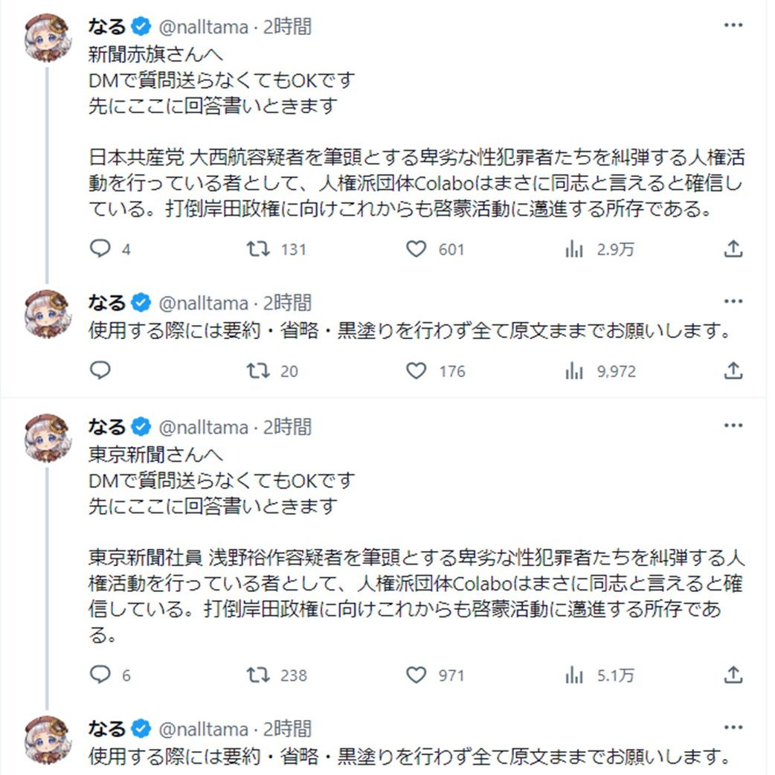Screen dimensions: 775x775
Task: Open more options on the second tweet
Action: [733, 301]
